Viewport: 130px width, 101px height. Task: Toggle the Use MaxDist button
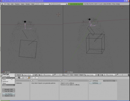pyautogui.click(x=9, y=94)
